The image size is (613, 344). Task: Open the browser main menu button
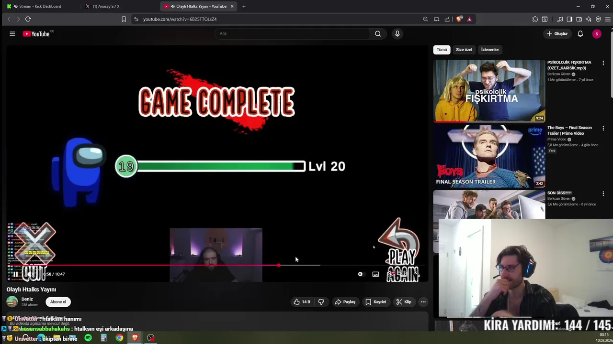(608, 19)
